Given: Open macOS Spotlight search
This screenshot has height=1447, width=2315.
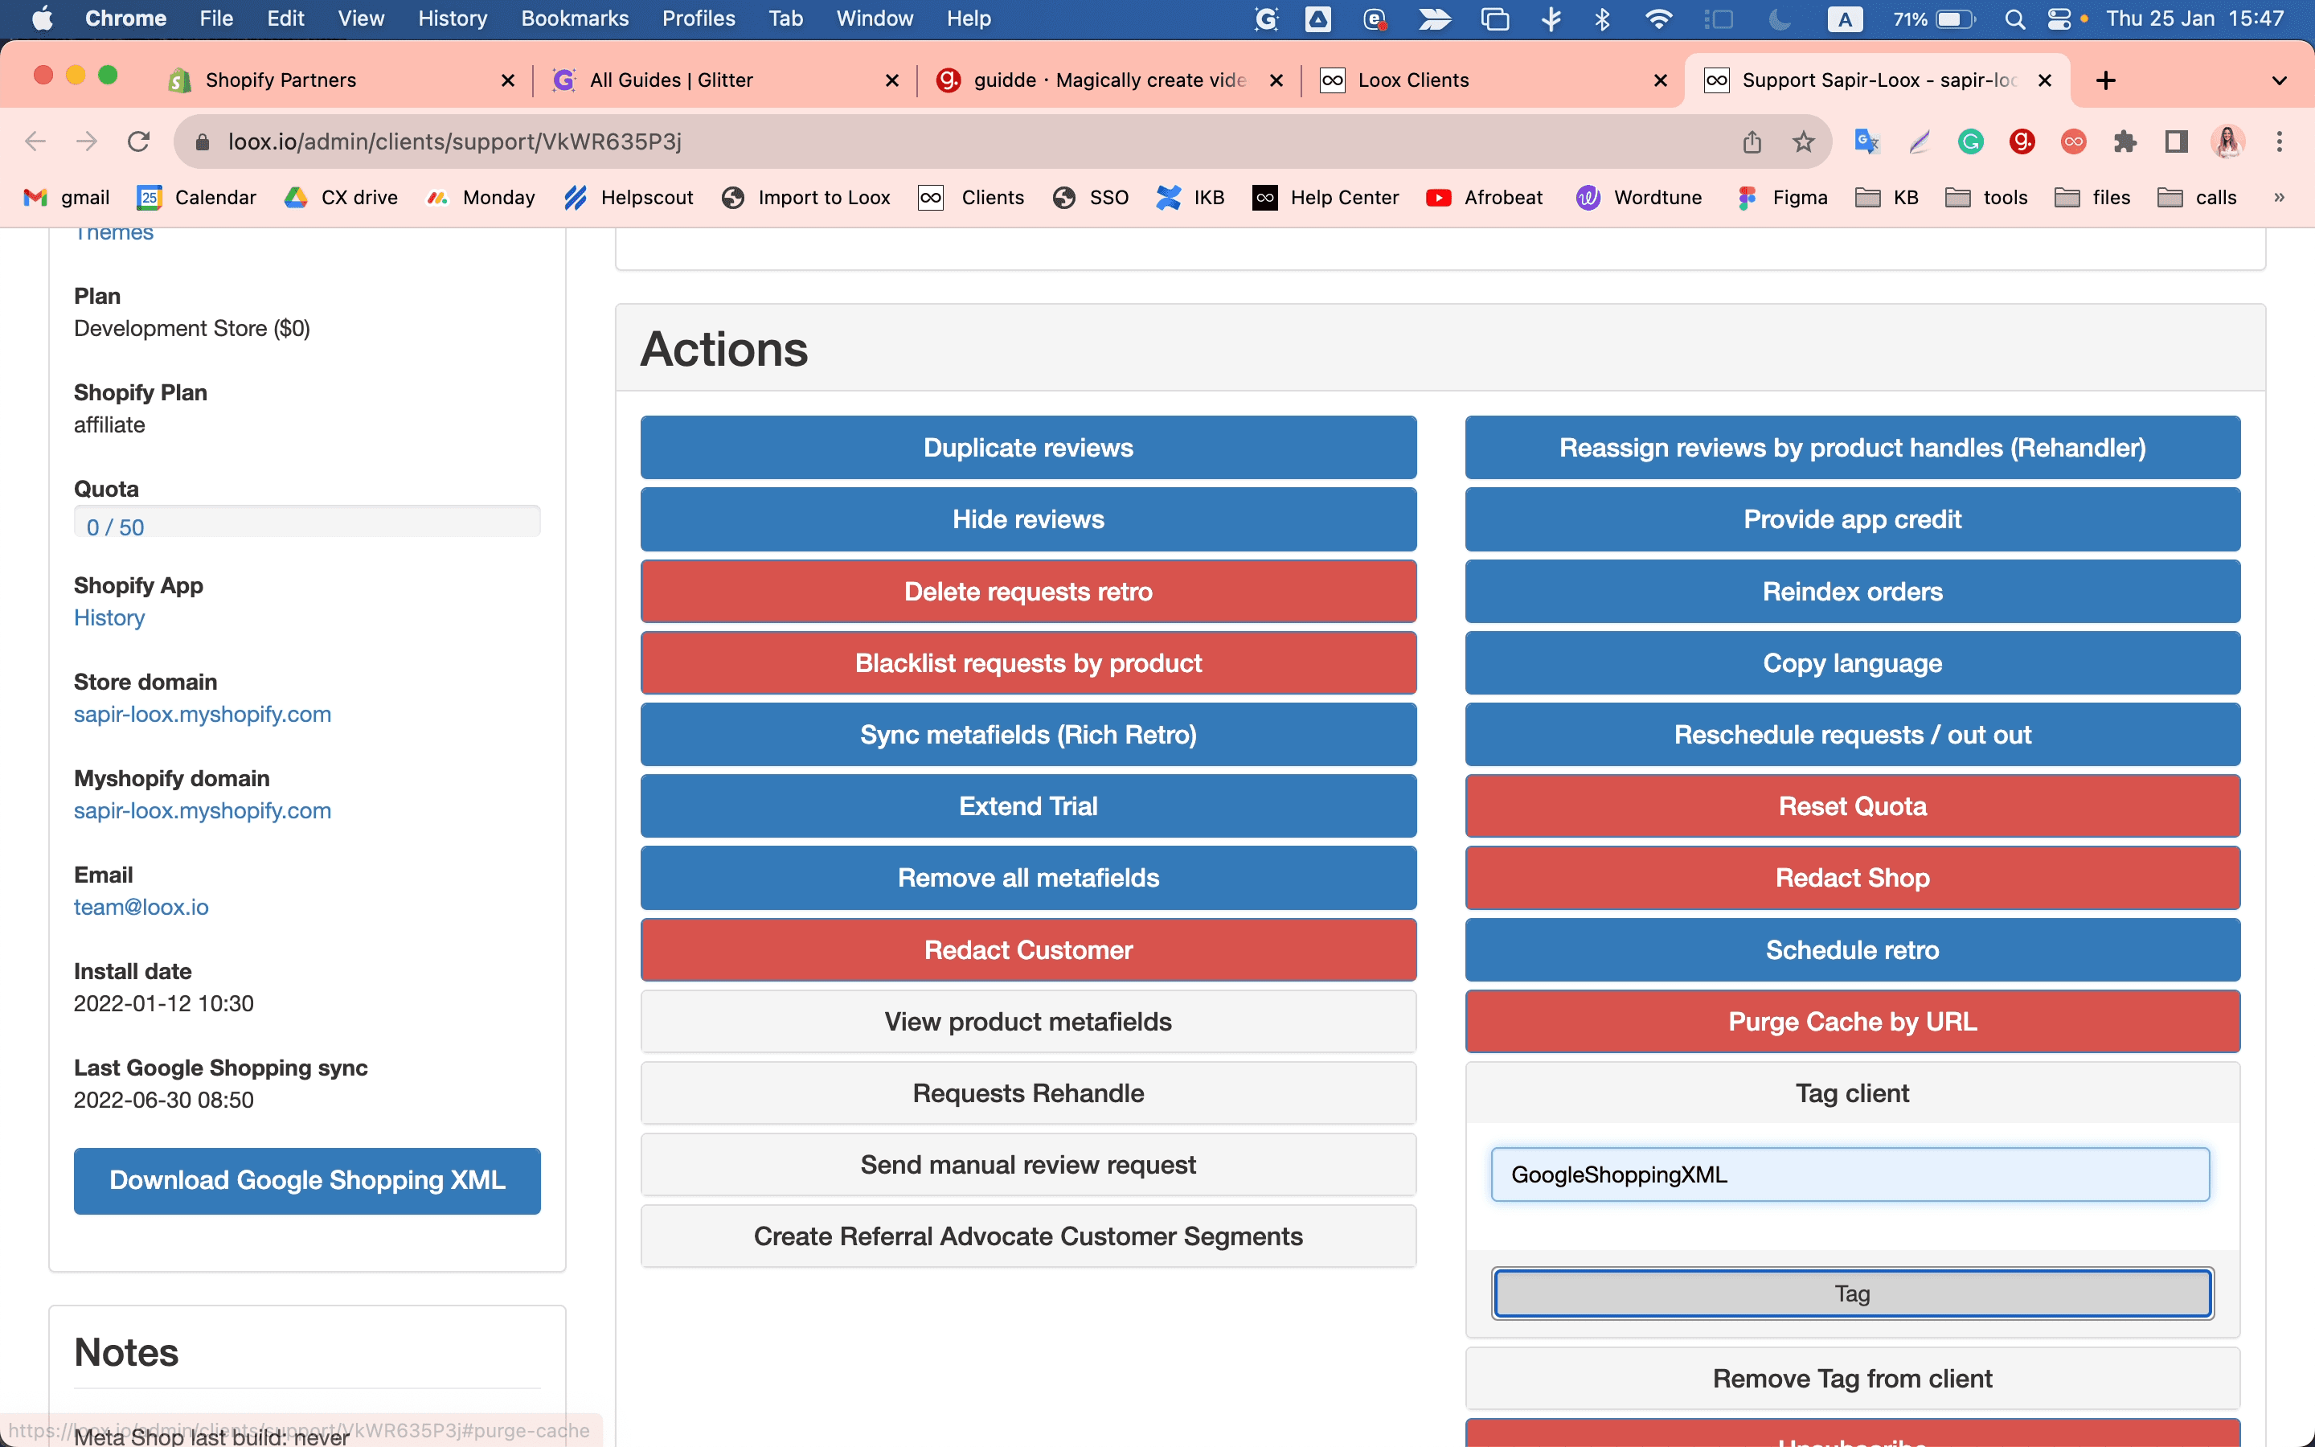Looking at the screenshot, I should click(2014, 19).
